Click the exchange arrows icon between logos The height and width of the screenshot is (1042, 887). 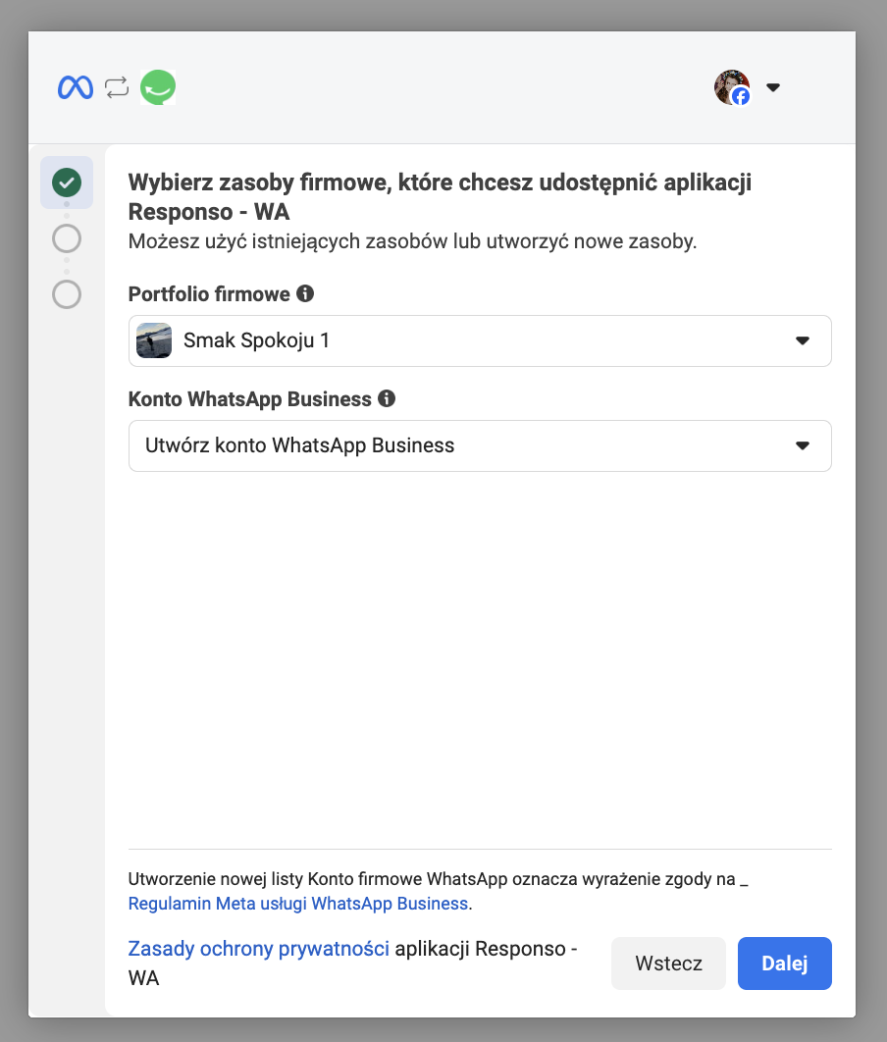point(117,87)
